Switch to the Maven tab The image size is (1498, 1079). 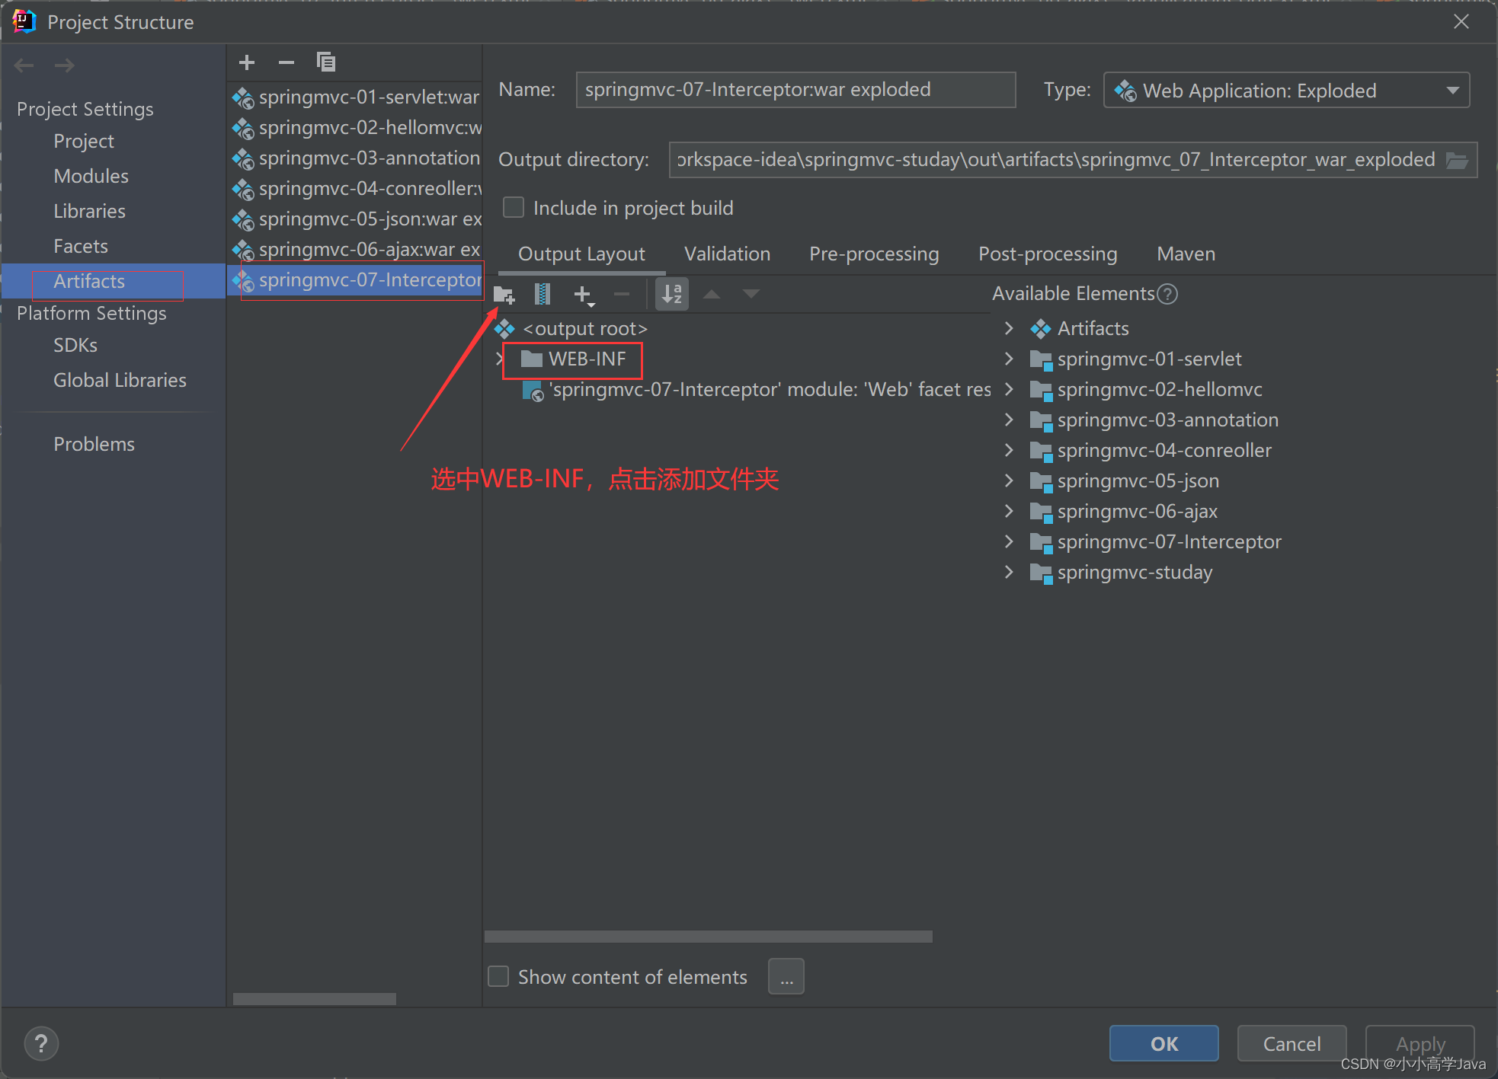[1186, 254]
